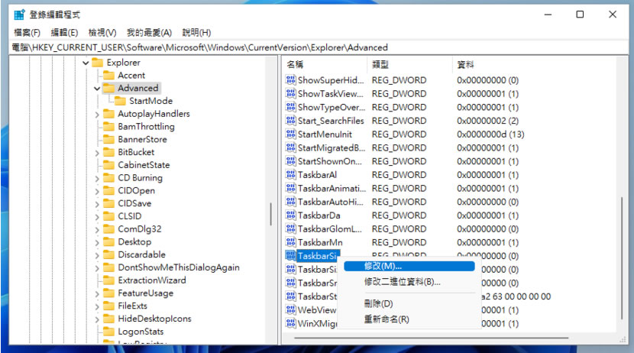The image size is (634, 353).
Task: Open the 說明(H) menu
Action: tap(196, 32)
